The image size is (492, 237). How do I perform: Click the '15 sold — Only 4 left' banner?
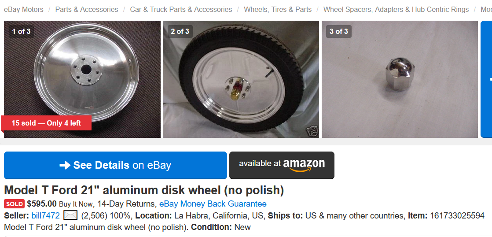click(46, 123)
